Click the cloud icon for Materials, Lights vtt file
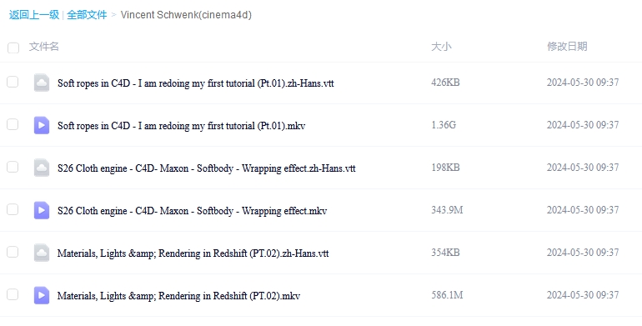Screen dimensions: 642x326 [x=42, y=253]
